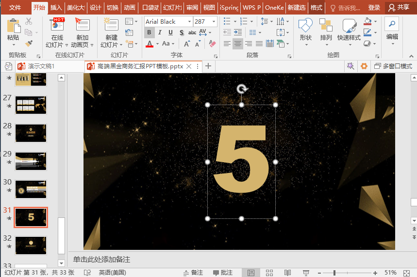This screenshot has height=277, width=417.
Task: Click the rotate handle above the 5
Action: tap(242, 89)
